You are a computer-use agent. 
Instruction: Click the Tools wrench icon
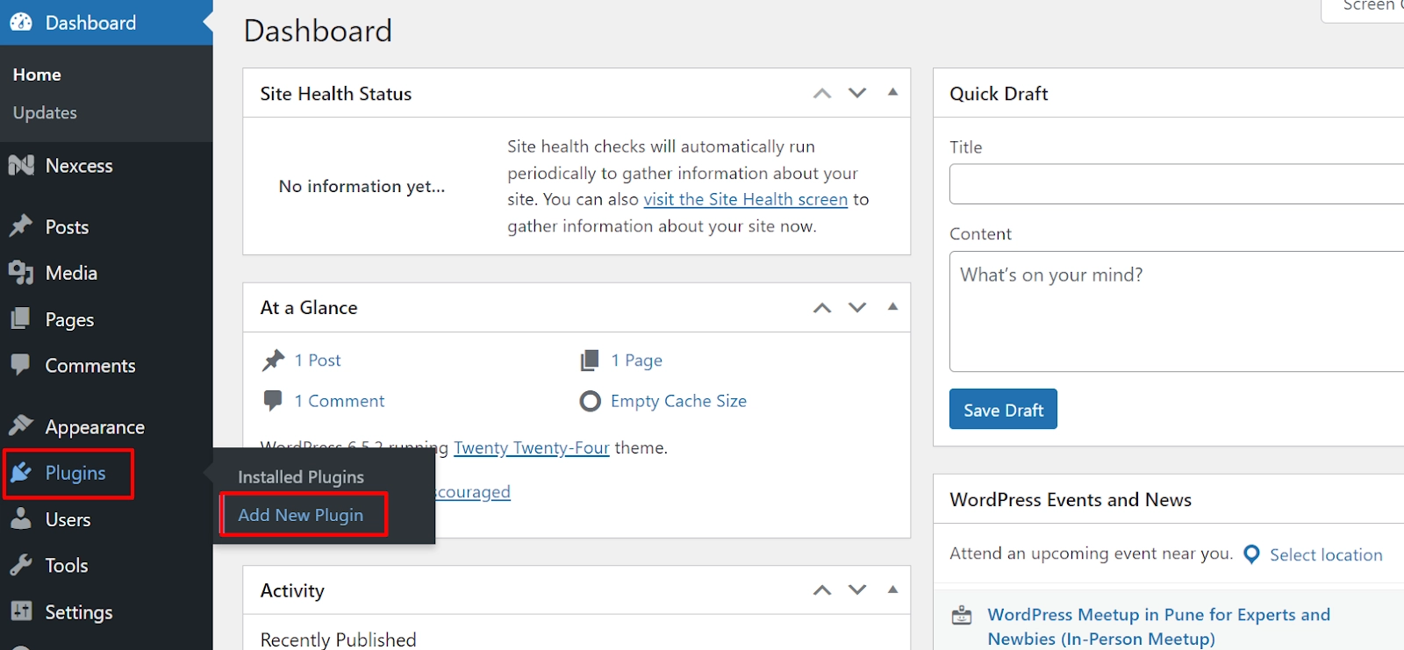(x=21, y=565)
